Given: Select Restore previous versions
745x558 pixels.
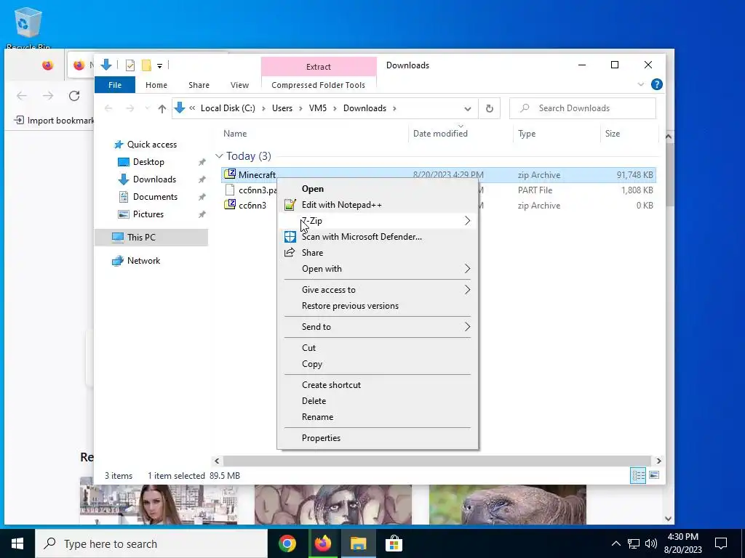Looking at the screenshot, I should 378,306.
